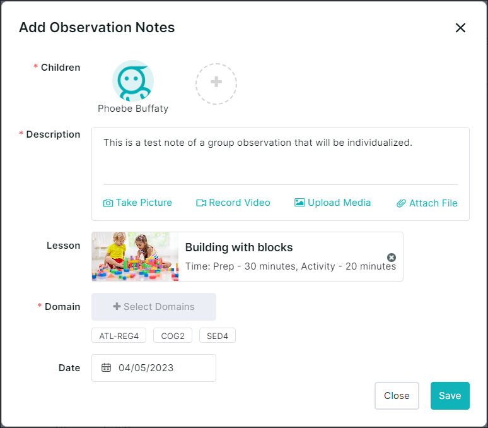This screenshot has height=428, width=488.
Task: Add another child with the plus circle
Action: 216,83
